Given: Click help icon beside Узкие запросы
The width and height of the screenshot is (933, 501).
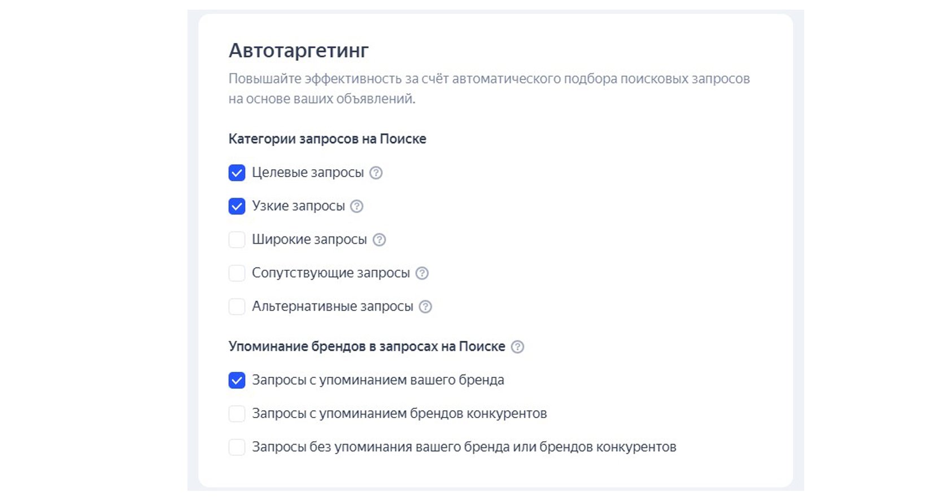Looking at the screenshot, I should tap(357, 206).
